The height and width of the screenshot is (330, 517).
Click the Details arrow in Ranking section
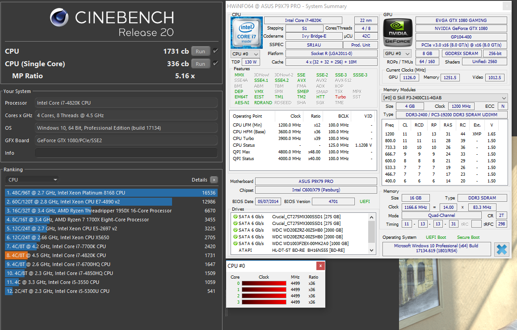(214, 179)
